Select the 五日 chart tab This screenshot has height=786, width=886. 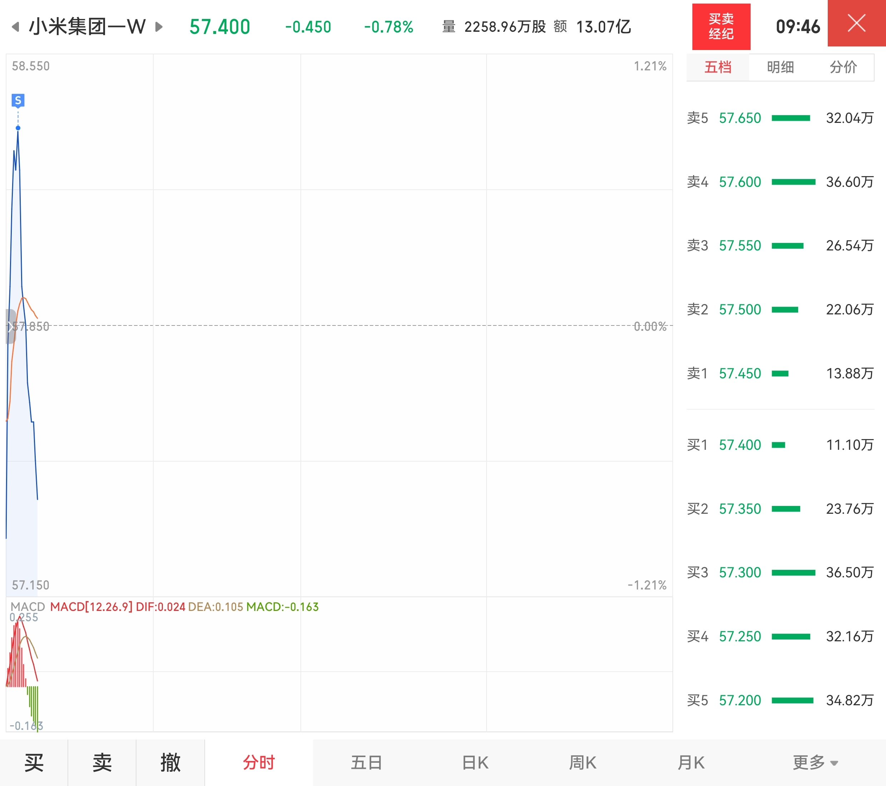[367, 762]
